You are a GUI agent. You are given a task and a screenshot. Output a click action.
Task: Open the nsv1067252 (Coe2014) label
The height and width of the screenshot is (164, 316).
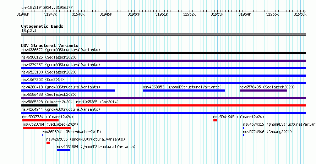pyautogui.click(x=43, y=80)
